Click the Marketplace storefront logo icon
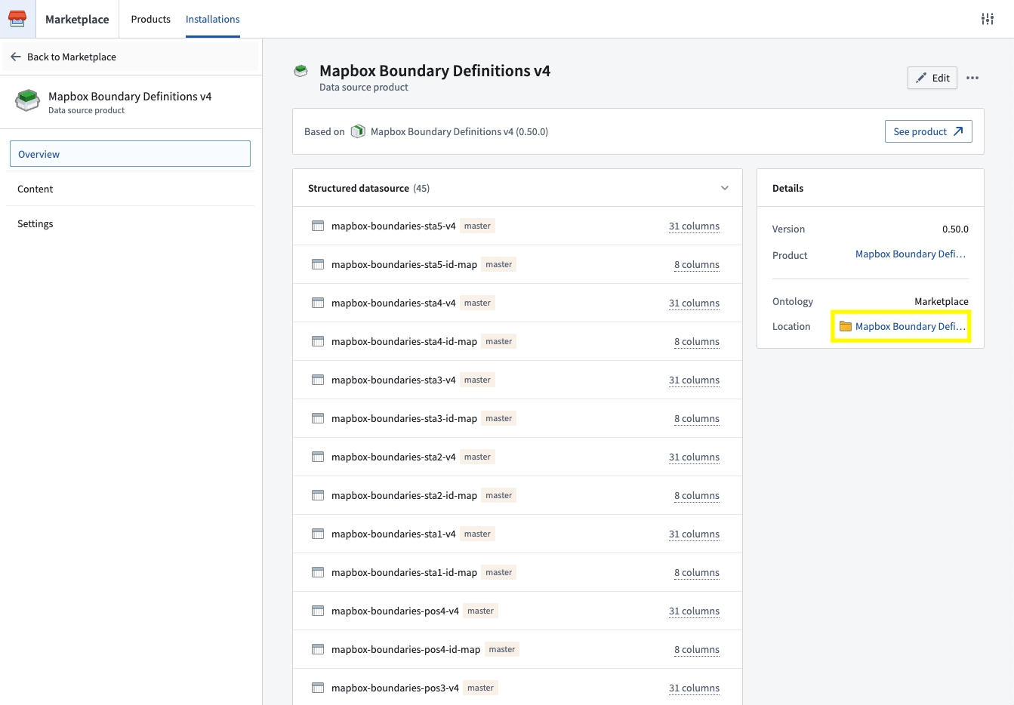1014x705 pixels. [17, 19]
